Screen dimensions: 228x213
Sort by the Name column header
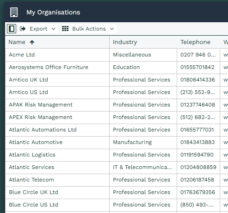click(17, 42)
